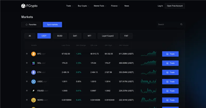Favorite ETH with its star
206x108 pixels.
point(27,72)
